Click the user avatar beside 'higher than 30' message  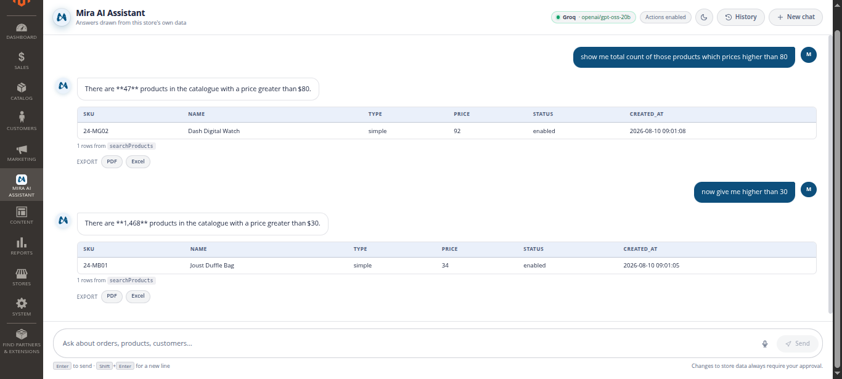[809, 190]
